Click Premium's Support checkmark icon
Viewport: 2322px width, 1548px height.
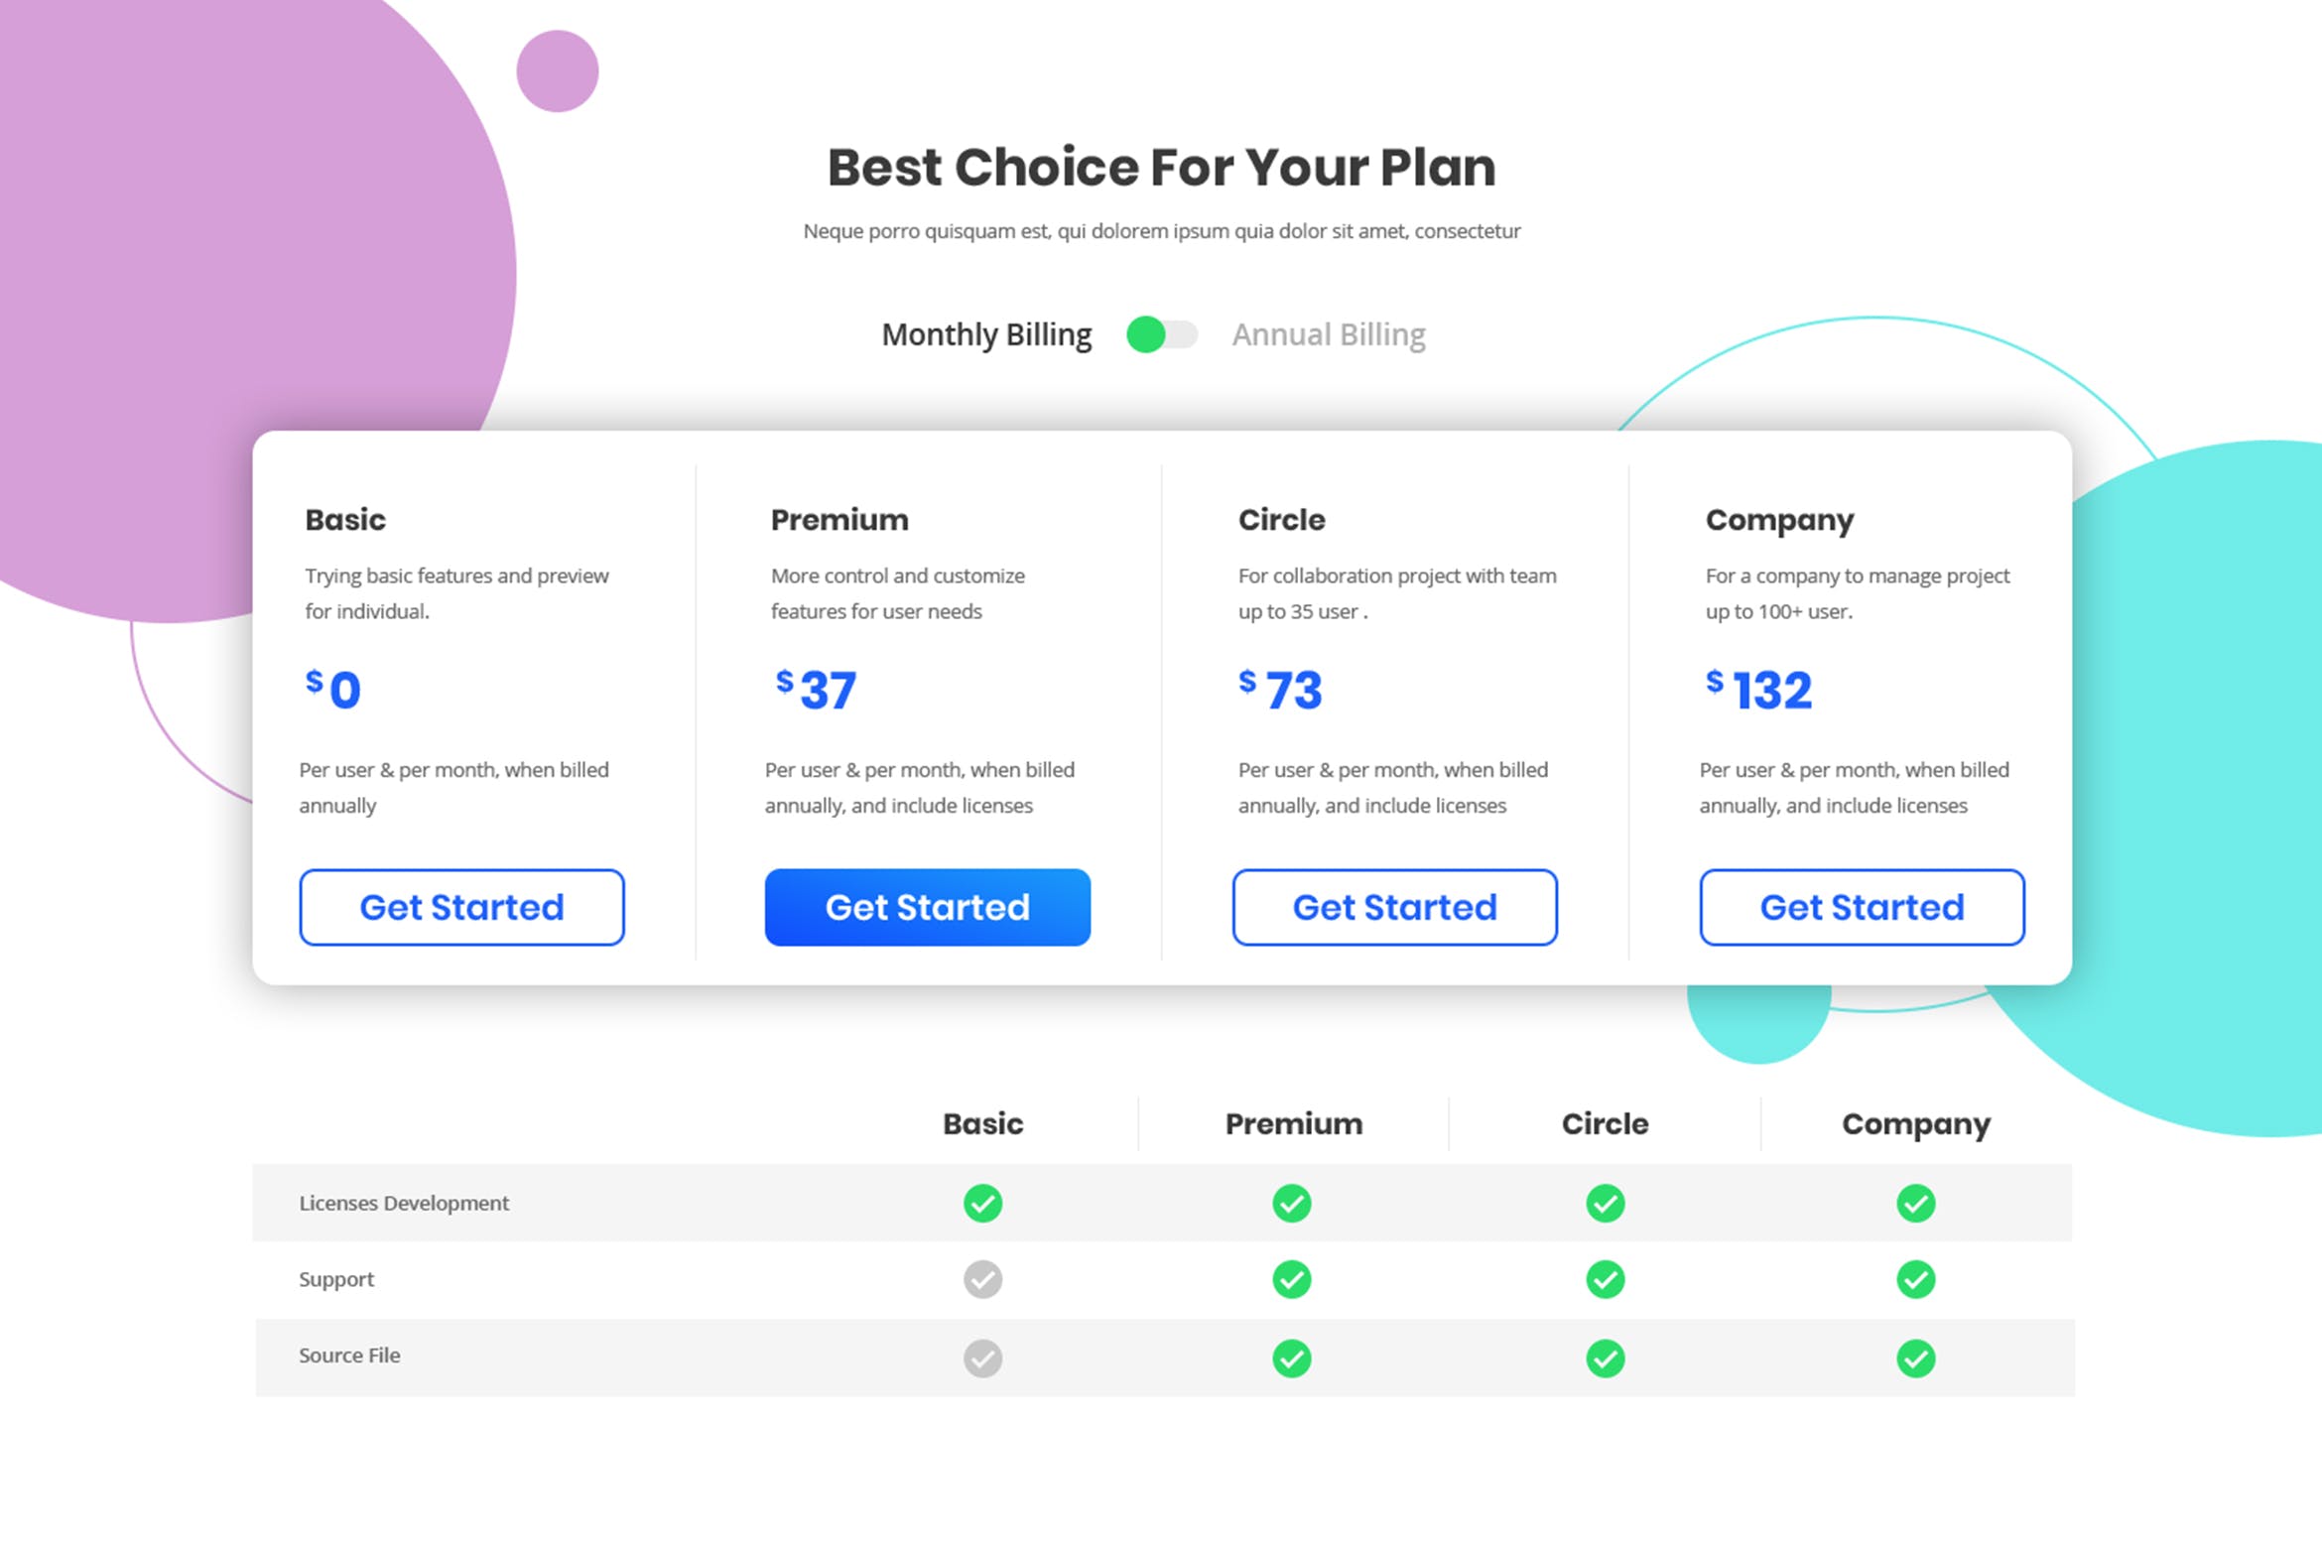click(1292, 1279)
